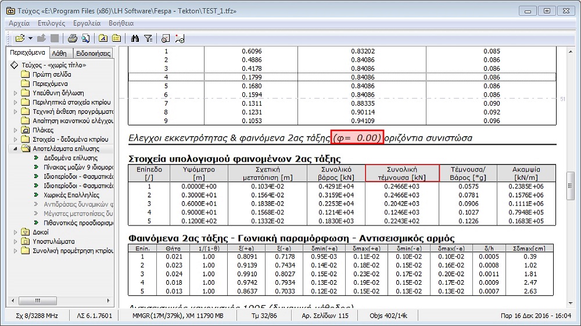Click the vertical scrollbar thumb of document
The width and height of the screenshot is (581, 326).
[x=571, y=185]
